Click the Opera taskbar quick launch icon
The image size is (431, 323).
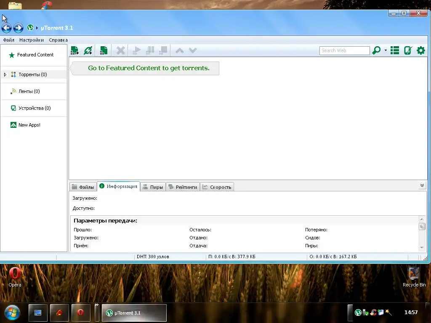point(80,313)
